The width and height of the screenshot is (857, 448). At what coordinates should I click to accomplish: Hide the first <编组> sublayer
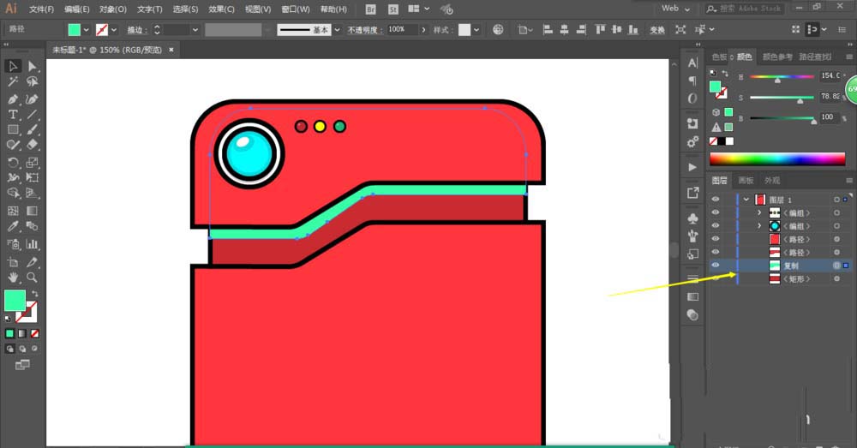click(716, 212)
